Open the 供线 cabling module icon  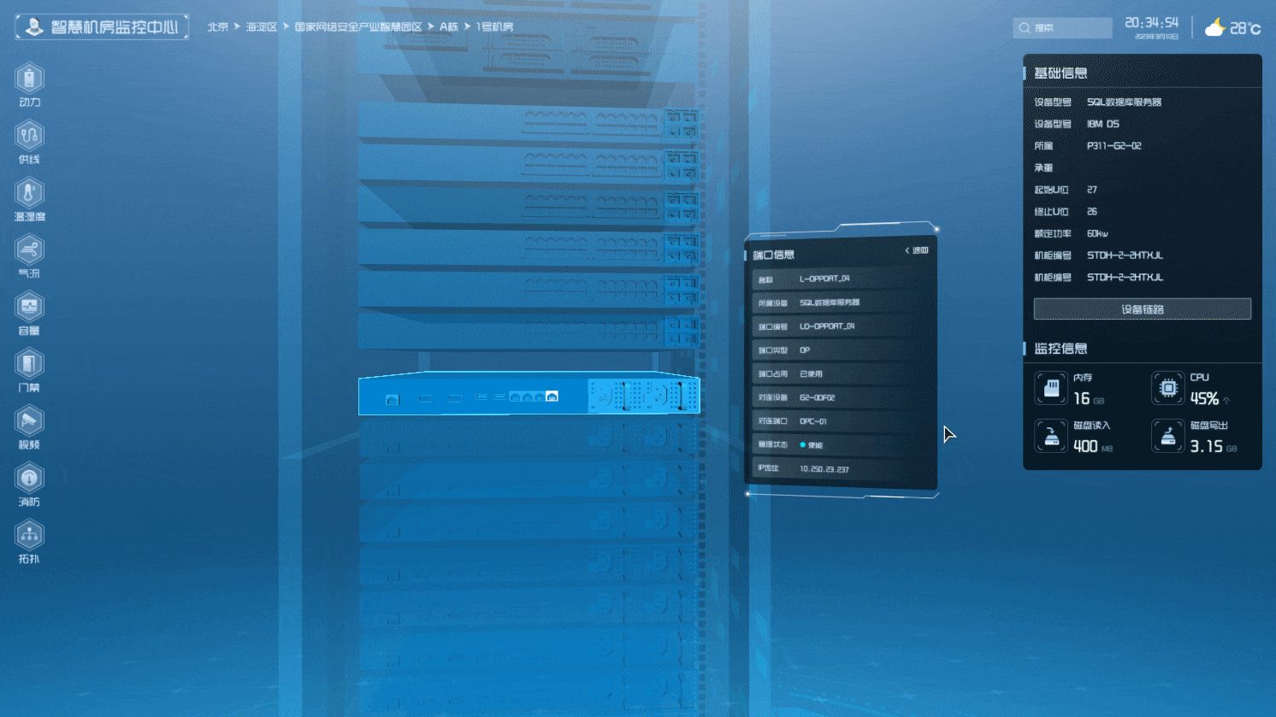pos(29,136)
